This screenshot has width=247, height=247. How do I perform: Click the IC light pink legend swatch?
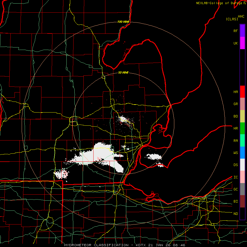click(x=242, y=177)
